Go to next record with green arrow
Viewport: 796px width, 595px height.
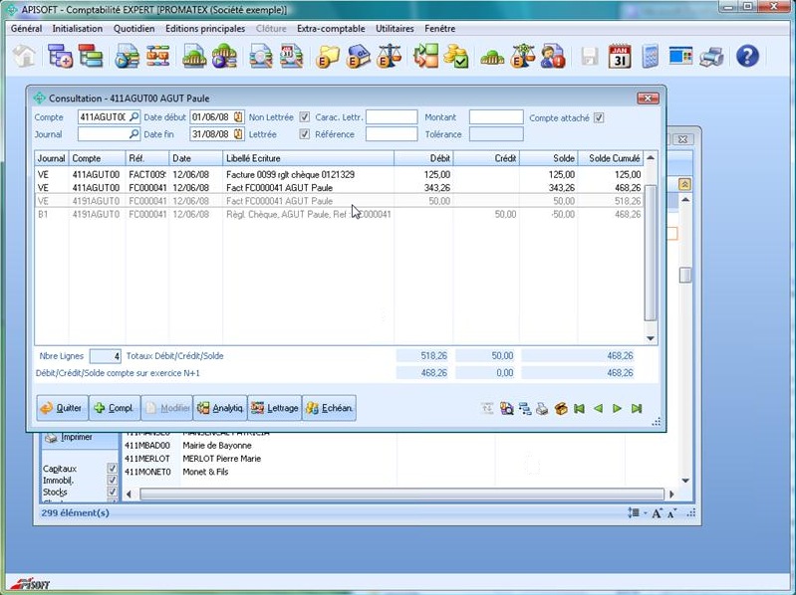coord(617,409)
